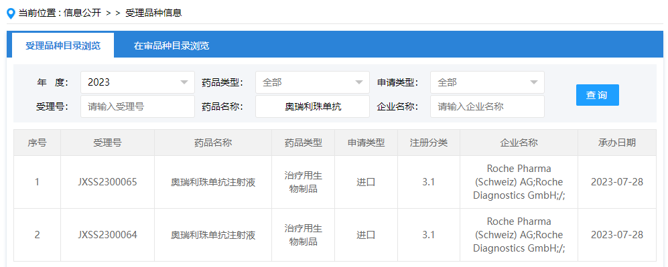Switch to 在审品种目录浏览 tab
668x267 pixels.
point(172,46)
